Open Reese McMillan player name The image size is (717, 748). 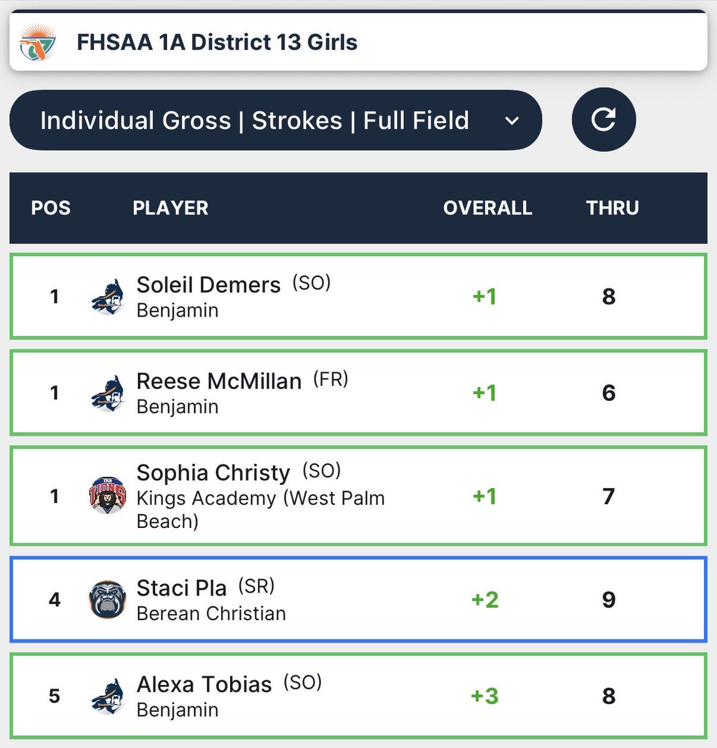[219, 381]
